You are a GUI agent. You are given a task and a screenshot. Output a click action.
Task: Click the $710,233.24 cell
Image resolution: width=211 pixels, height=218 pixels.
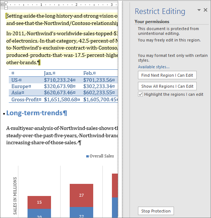coord(59,80)
